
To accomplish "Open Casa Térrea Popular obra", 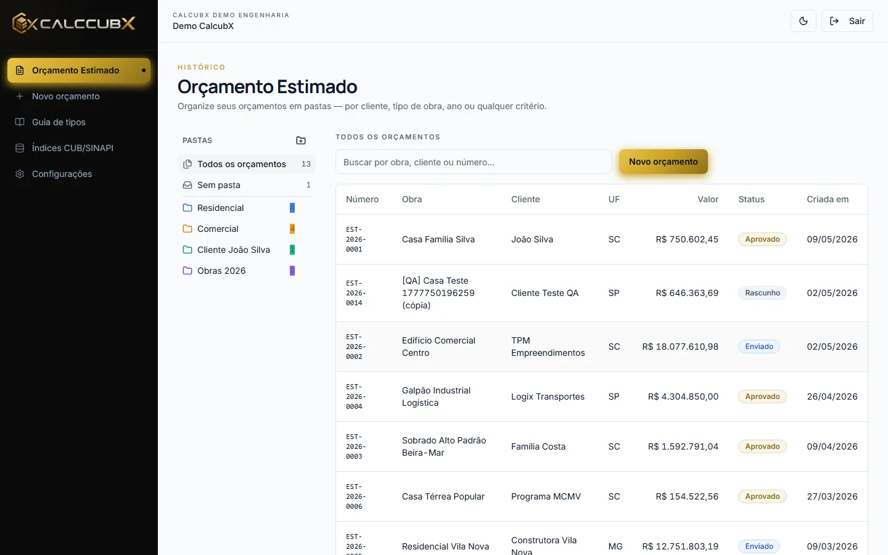I will [x=443, y=496].
